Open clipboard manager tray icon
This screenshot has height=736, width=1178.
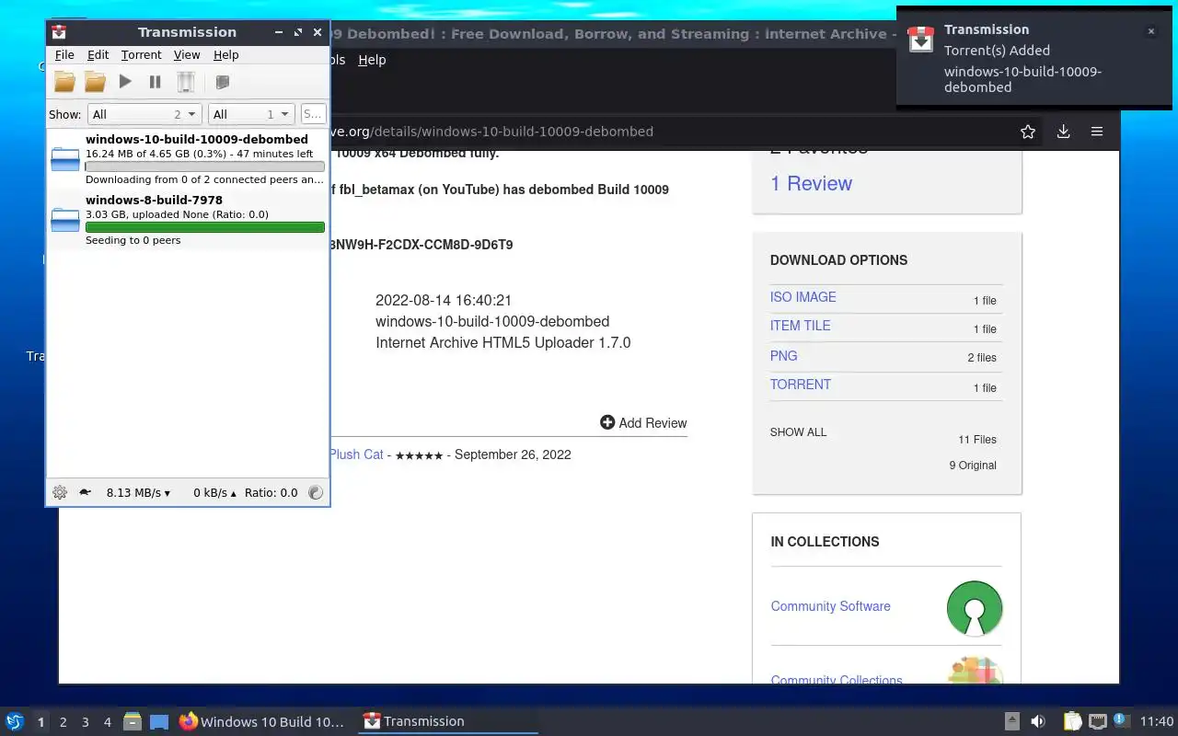tap(1072, 721)
